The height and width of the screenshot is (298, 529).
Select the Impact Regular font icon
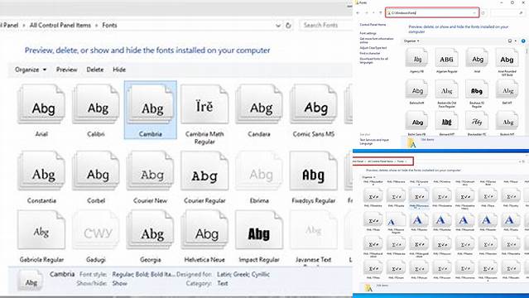pyautogui.click(x=259, y=230)
